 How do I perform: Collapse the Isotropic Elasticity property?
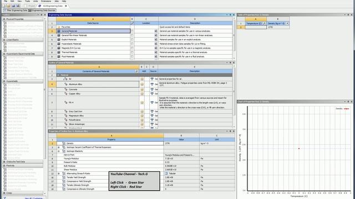pyautogui.click(x=59, y=151)
